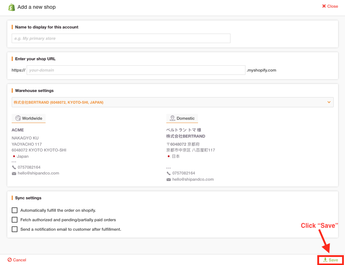The width and height of the screenshot is (345, 265).
Task: Click the 'Name to display for this account' heading
Action: point(47,27)
